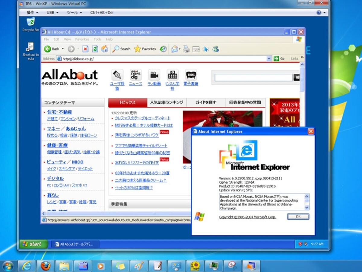362x272 pixels.
Task: Expand help icon dropdown arrow
Action: pyautogui.click(x=325, y=13)
